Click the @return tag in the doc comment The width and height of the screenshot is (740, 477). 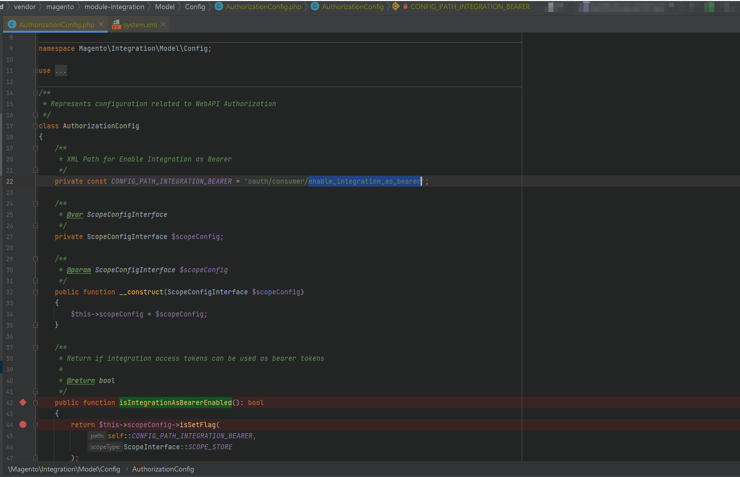(81, 380)
